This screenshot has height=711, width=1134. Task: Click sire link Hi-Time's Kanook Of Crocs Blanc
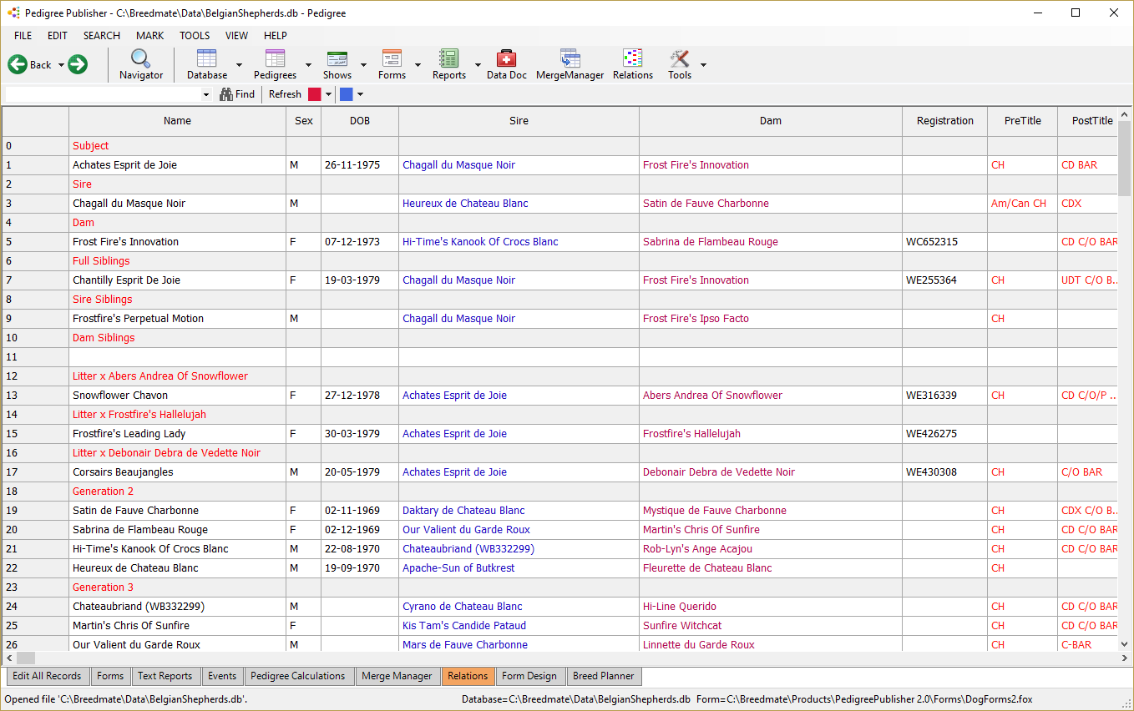point(480,242)
